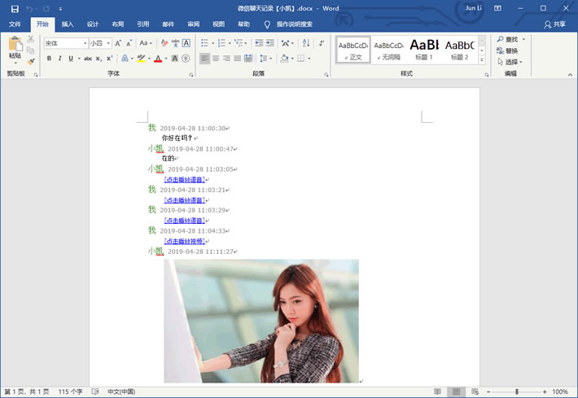Click the woman's photo in the document
The width and height of the screenshot is (578, 398).
coord(261,320)
